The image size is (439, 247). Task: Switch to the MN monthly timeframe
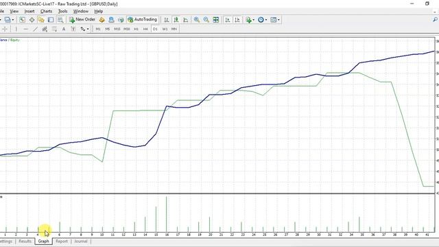coord(174,29)
